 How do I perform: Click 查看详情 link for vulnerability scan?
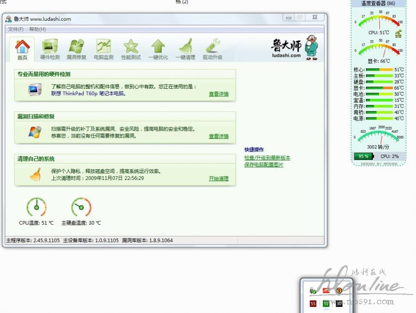[219, 136]
